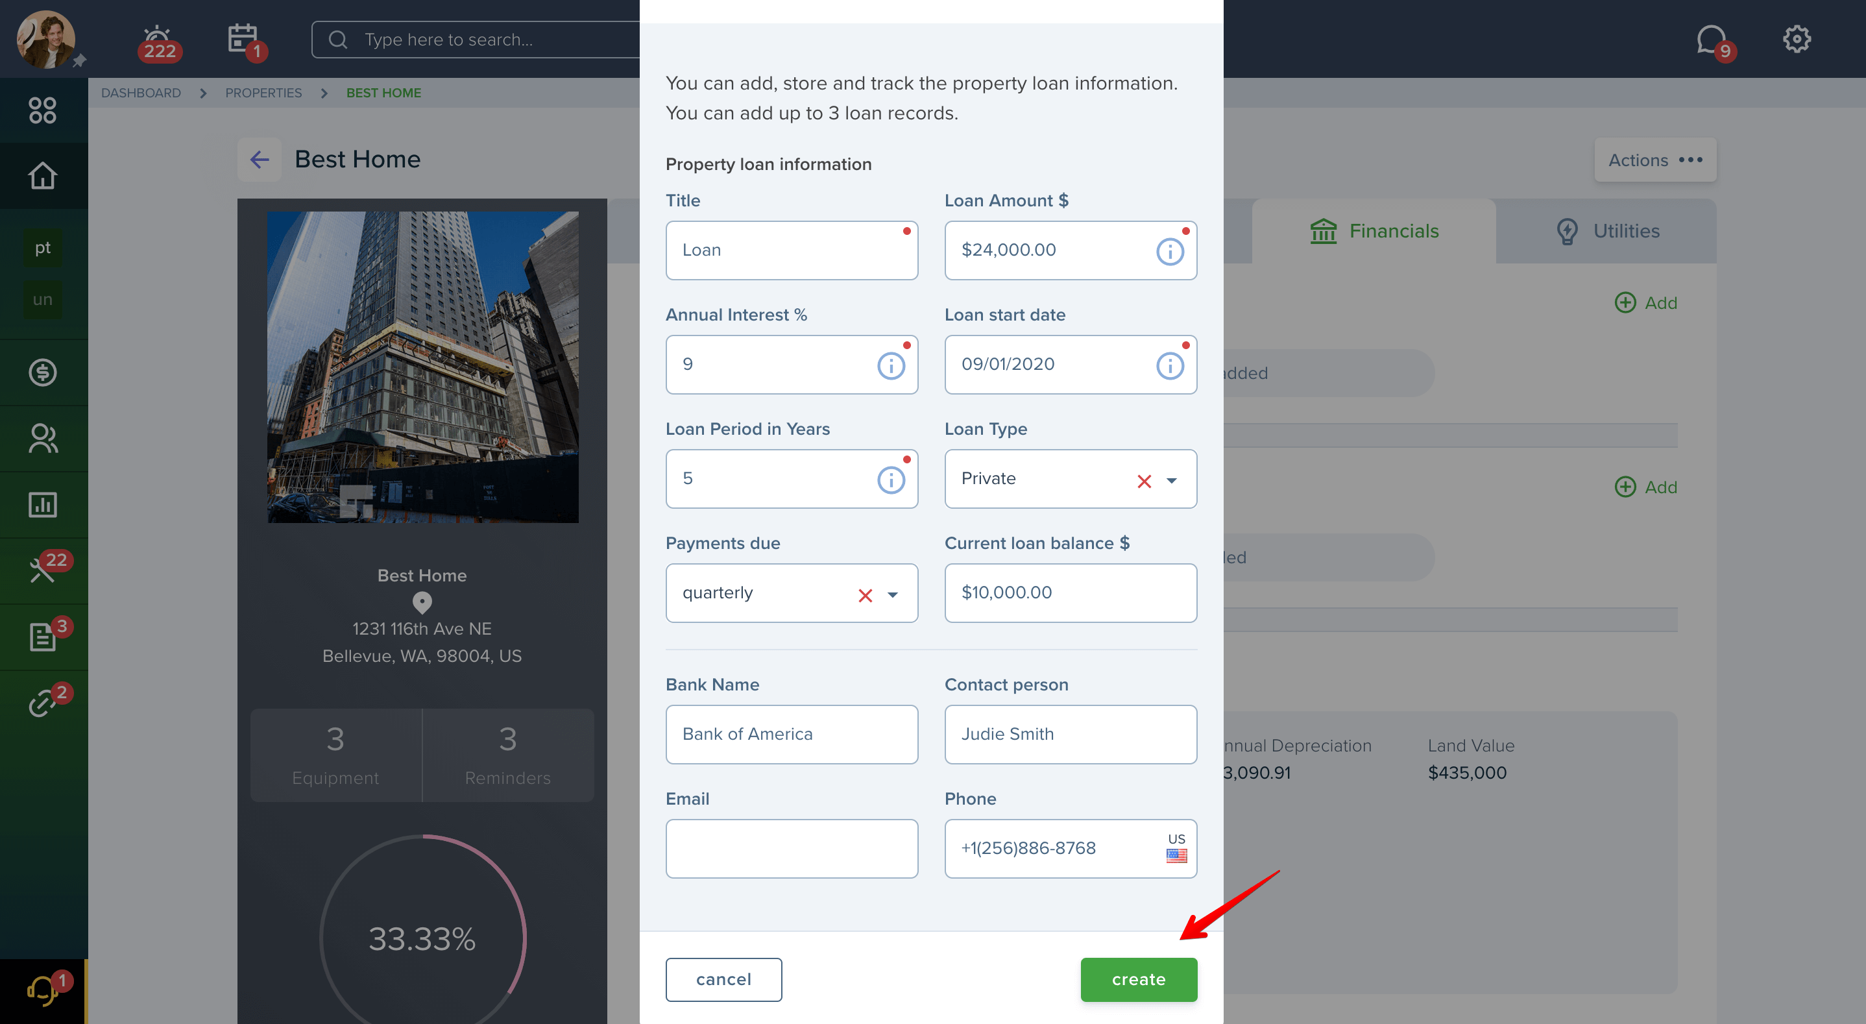Click the cancel button
Image resolution: width=1866 pixels, height=1024 pixels.
point(723,979)
